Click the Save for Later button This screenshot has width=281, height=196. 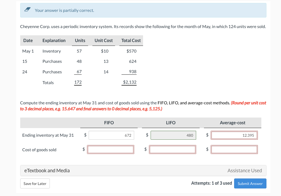[x=35, y=183]
